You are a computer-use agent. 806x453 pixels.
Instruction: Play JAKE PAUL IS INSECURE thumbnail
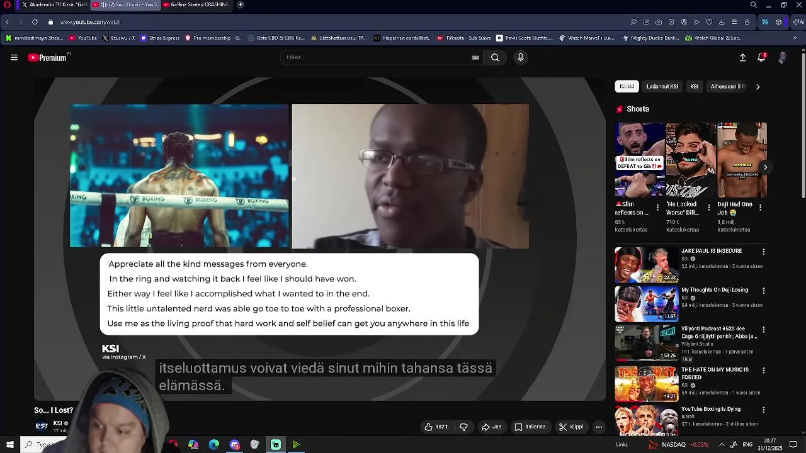pos(646,265)
